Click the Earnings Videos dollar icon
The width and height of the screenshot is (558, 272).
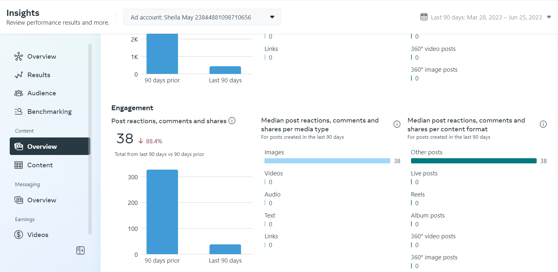point(18,235)
